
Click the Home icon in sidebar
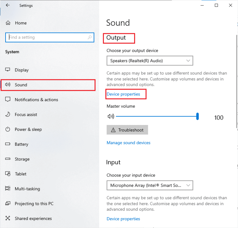tap(8, 23)
